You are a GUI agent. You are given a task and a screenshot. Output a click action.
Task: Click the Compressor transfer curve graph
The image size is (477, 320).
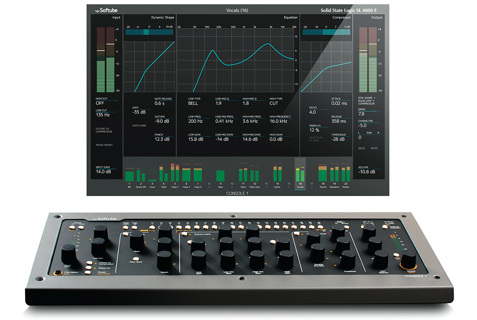coord(326,67)
